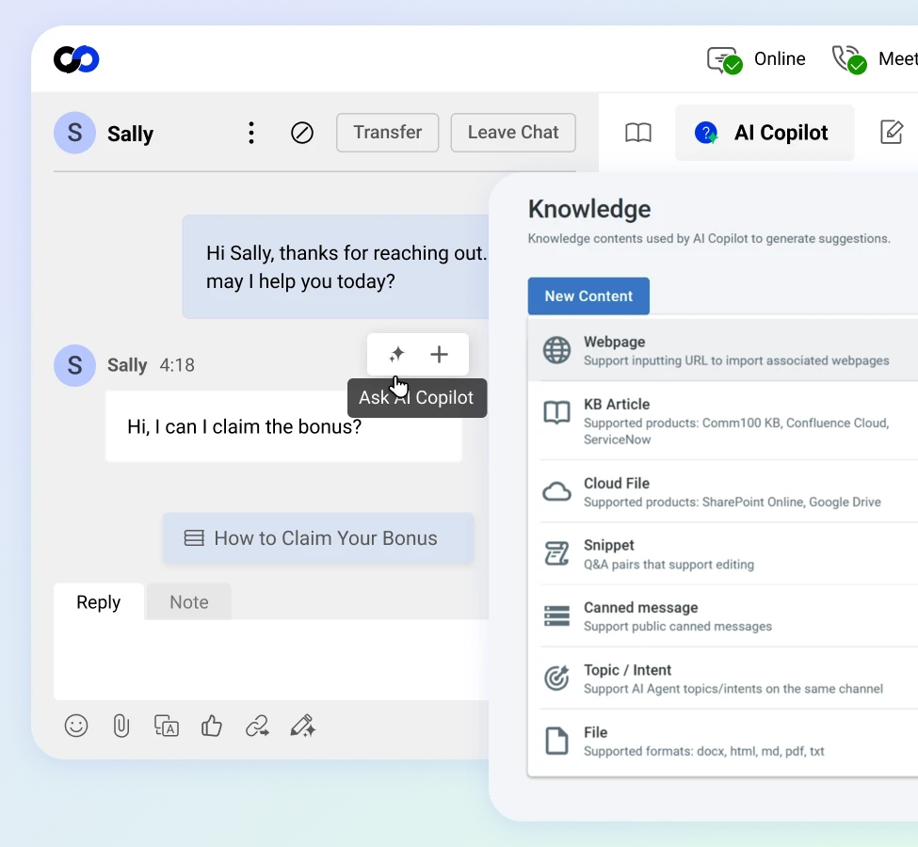
Task: Click the plus icon beside the sparkle
Action: 439,354
